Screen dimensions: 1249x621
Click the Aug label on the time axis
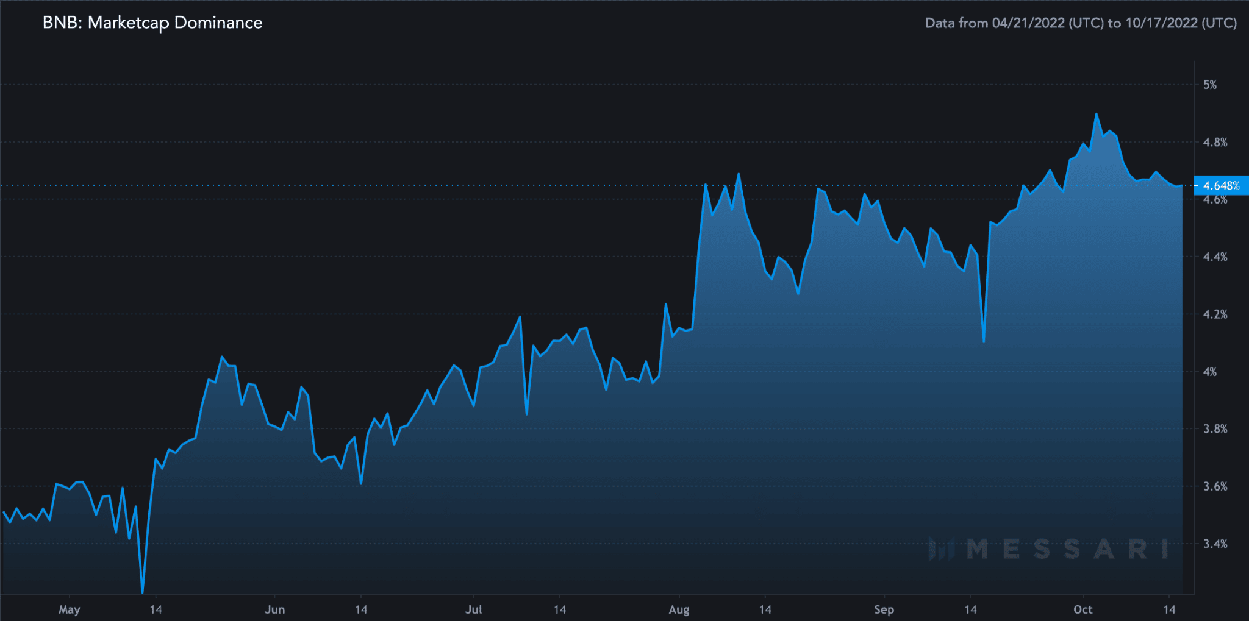tap(679, 609)
